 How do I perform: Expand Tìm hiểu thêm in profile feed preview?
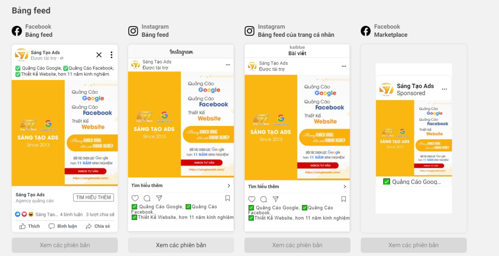(344, 186)
